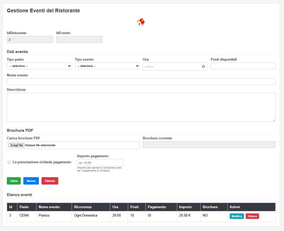Viewport: 284px width, 231px height.
Task: Enable 'La prenotazione richiede pagamento' checkbox
Action: 9,163
